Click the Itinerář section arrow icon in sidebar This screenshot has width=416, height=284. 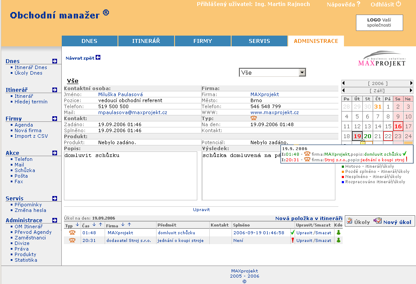[54, 90]
